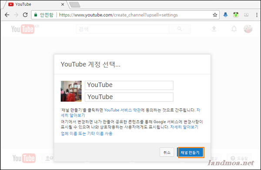Click the address bar URL

(118, 15)
